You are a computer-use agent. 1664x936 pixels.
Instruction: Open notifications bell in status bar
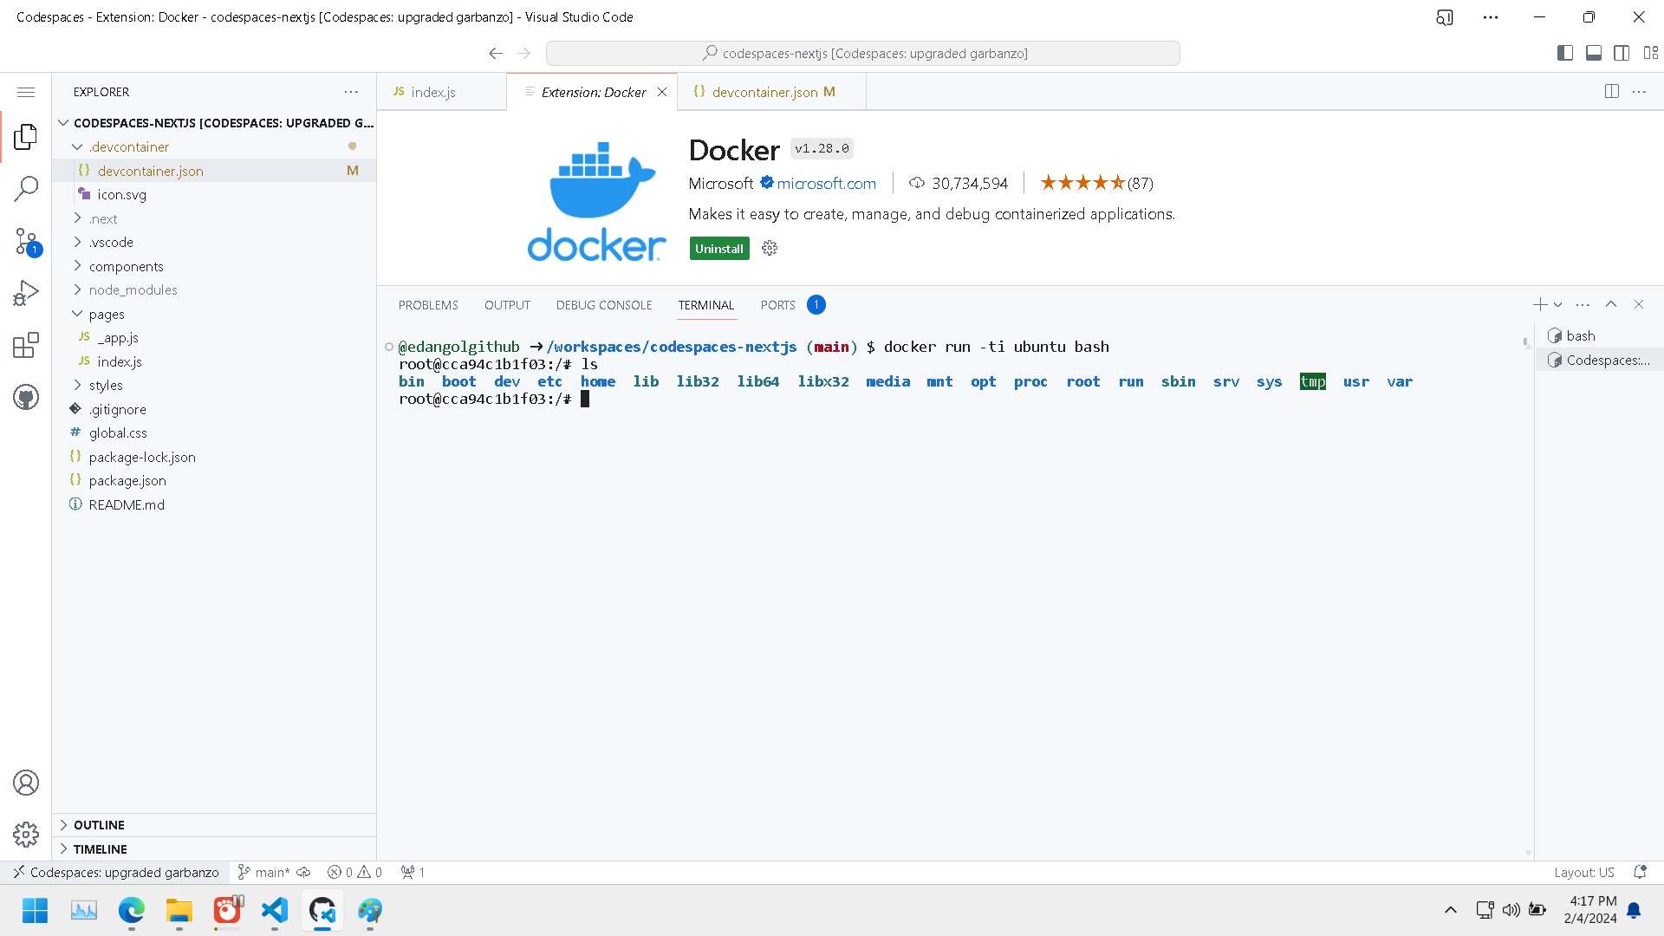click(1640, 873)
